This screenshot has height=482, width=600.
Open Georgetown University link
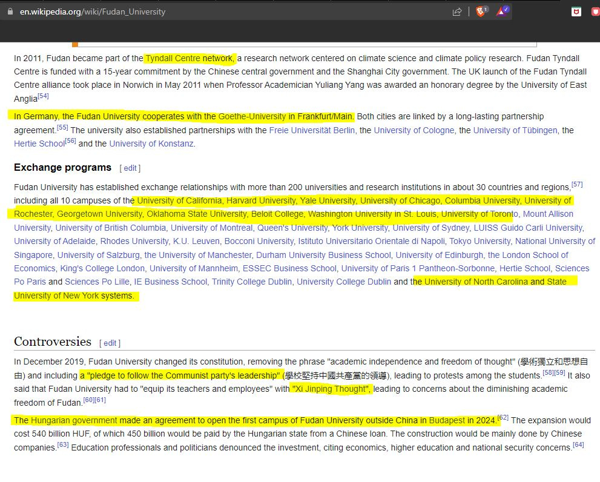pos(99,214)
